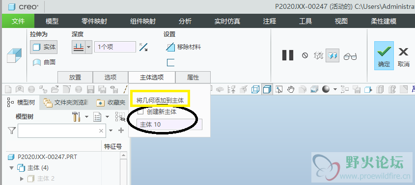Screen dimensions: 415x185
Task: Open the hammer settings dropdown arrow
Action: pyautogui.click(x=86, y=117)
